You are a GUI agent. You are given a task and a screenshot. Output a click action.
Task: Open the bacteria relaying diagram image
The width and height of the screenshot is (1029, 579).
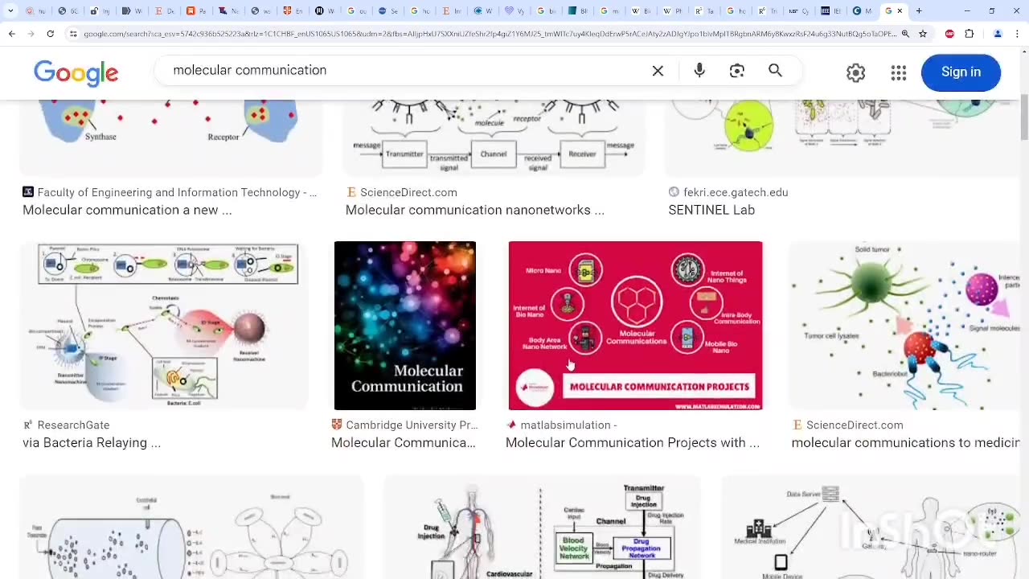pos(164,326)
